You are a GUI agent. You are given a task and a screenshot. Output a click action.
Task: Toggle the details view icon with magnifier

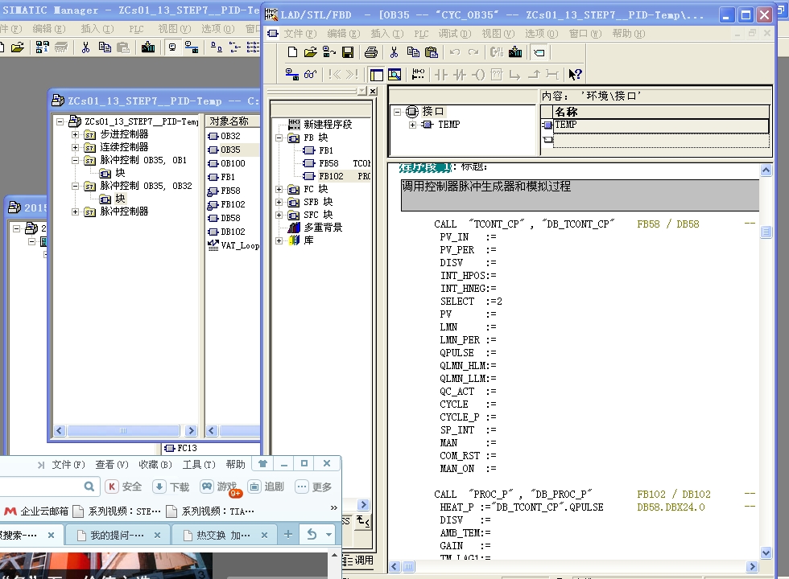(395, 74)
